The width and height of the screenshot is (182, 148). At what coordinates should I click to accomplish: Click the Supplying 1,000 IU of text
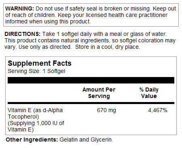click(37, 123)
